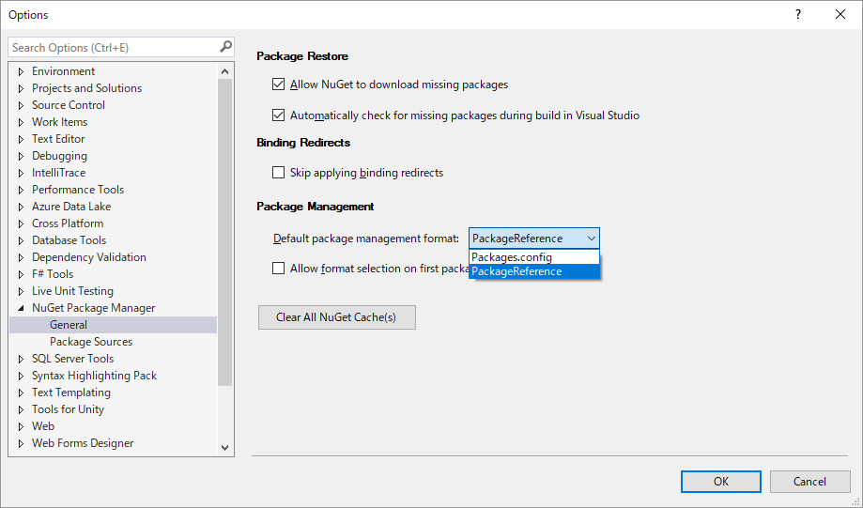Check Allow format selection on first package
This screenshot has width=863, height=508.
[279, 268]
